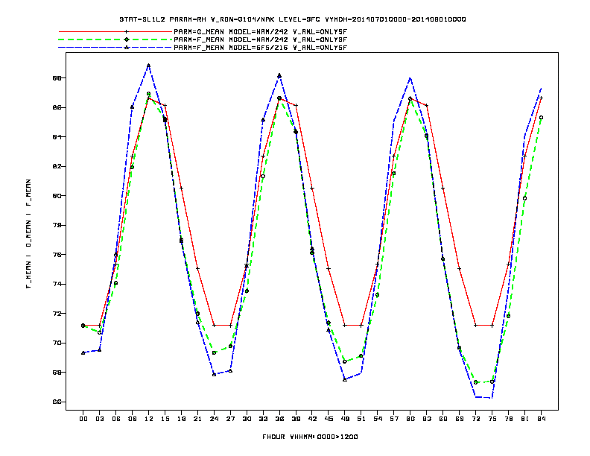Click the 74 label on the y-axis
Image resolution: width=590 pixels, height=456 pixels.
pyautogui.click(x=57, y=284)
